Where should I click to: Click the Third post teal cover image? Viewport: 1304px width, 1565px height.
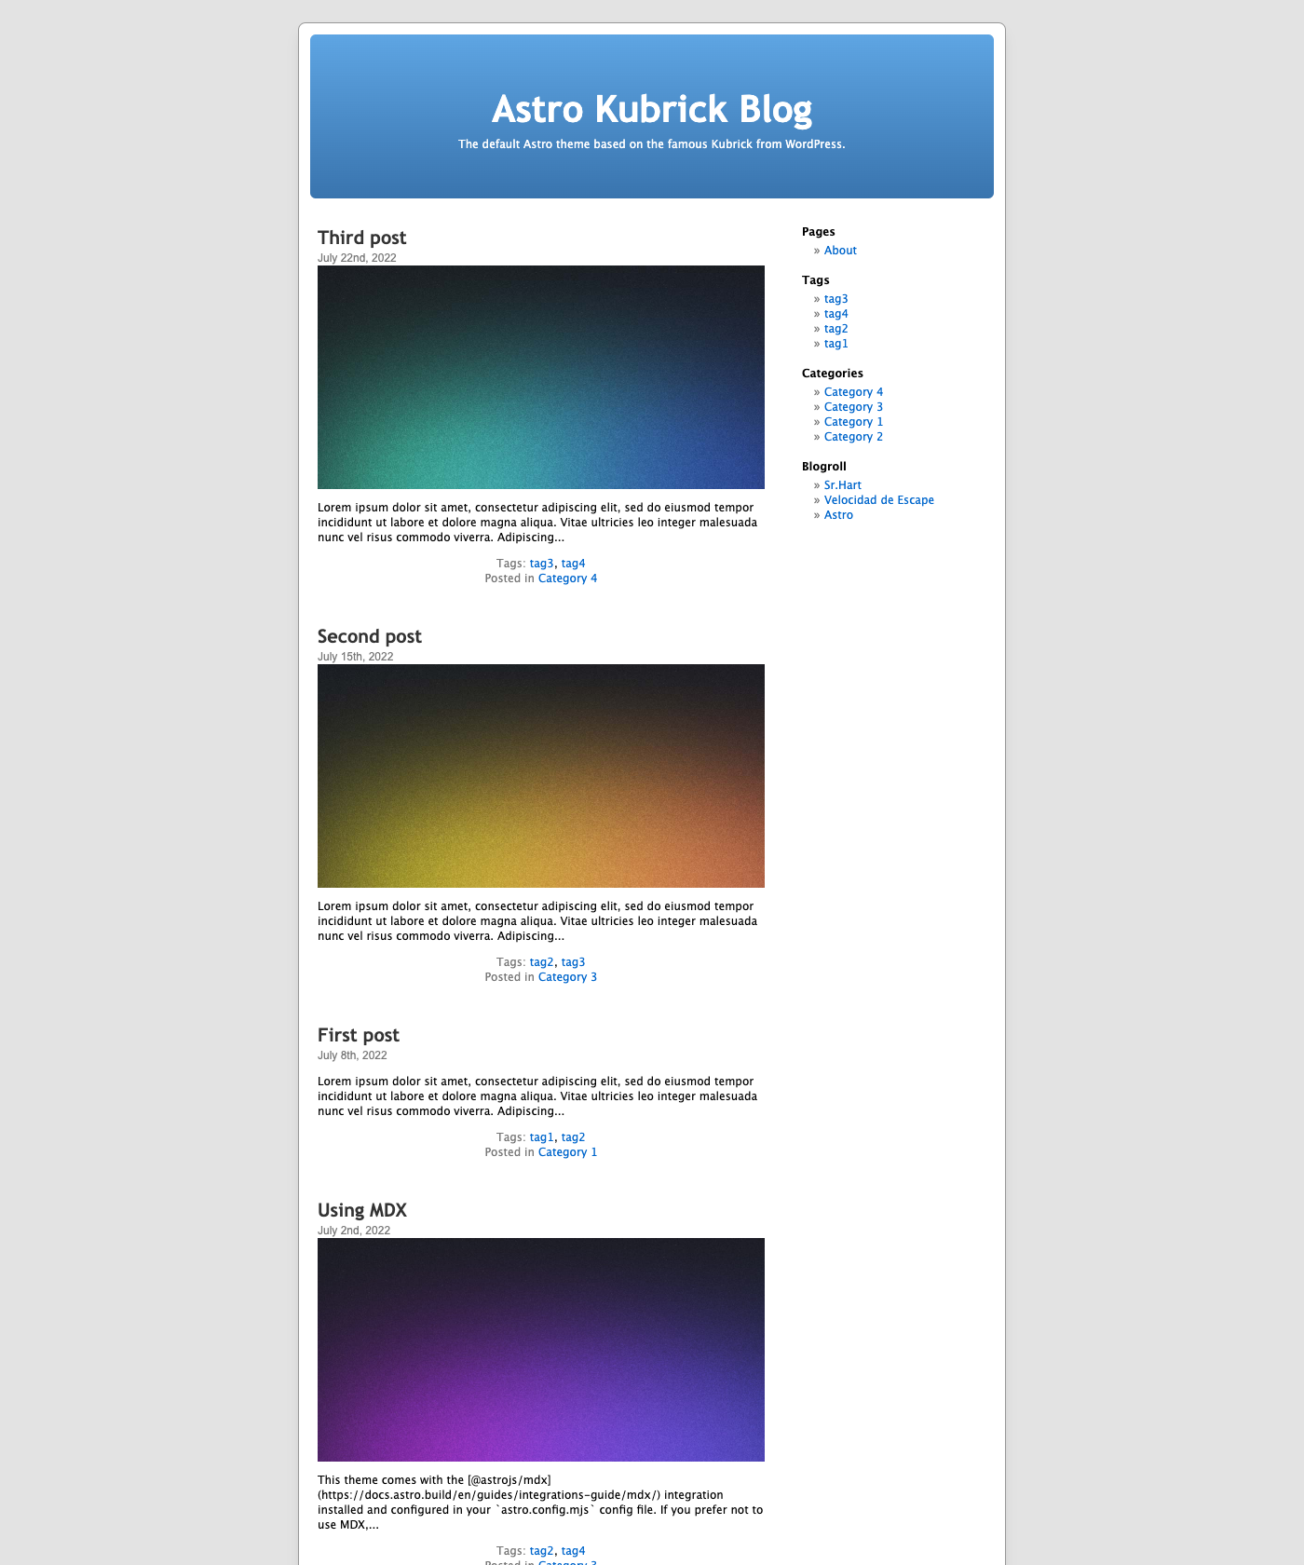click(x=540, y=377)
